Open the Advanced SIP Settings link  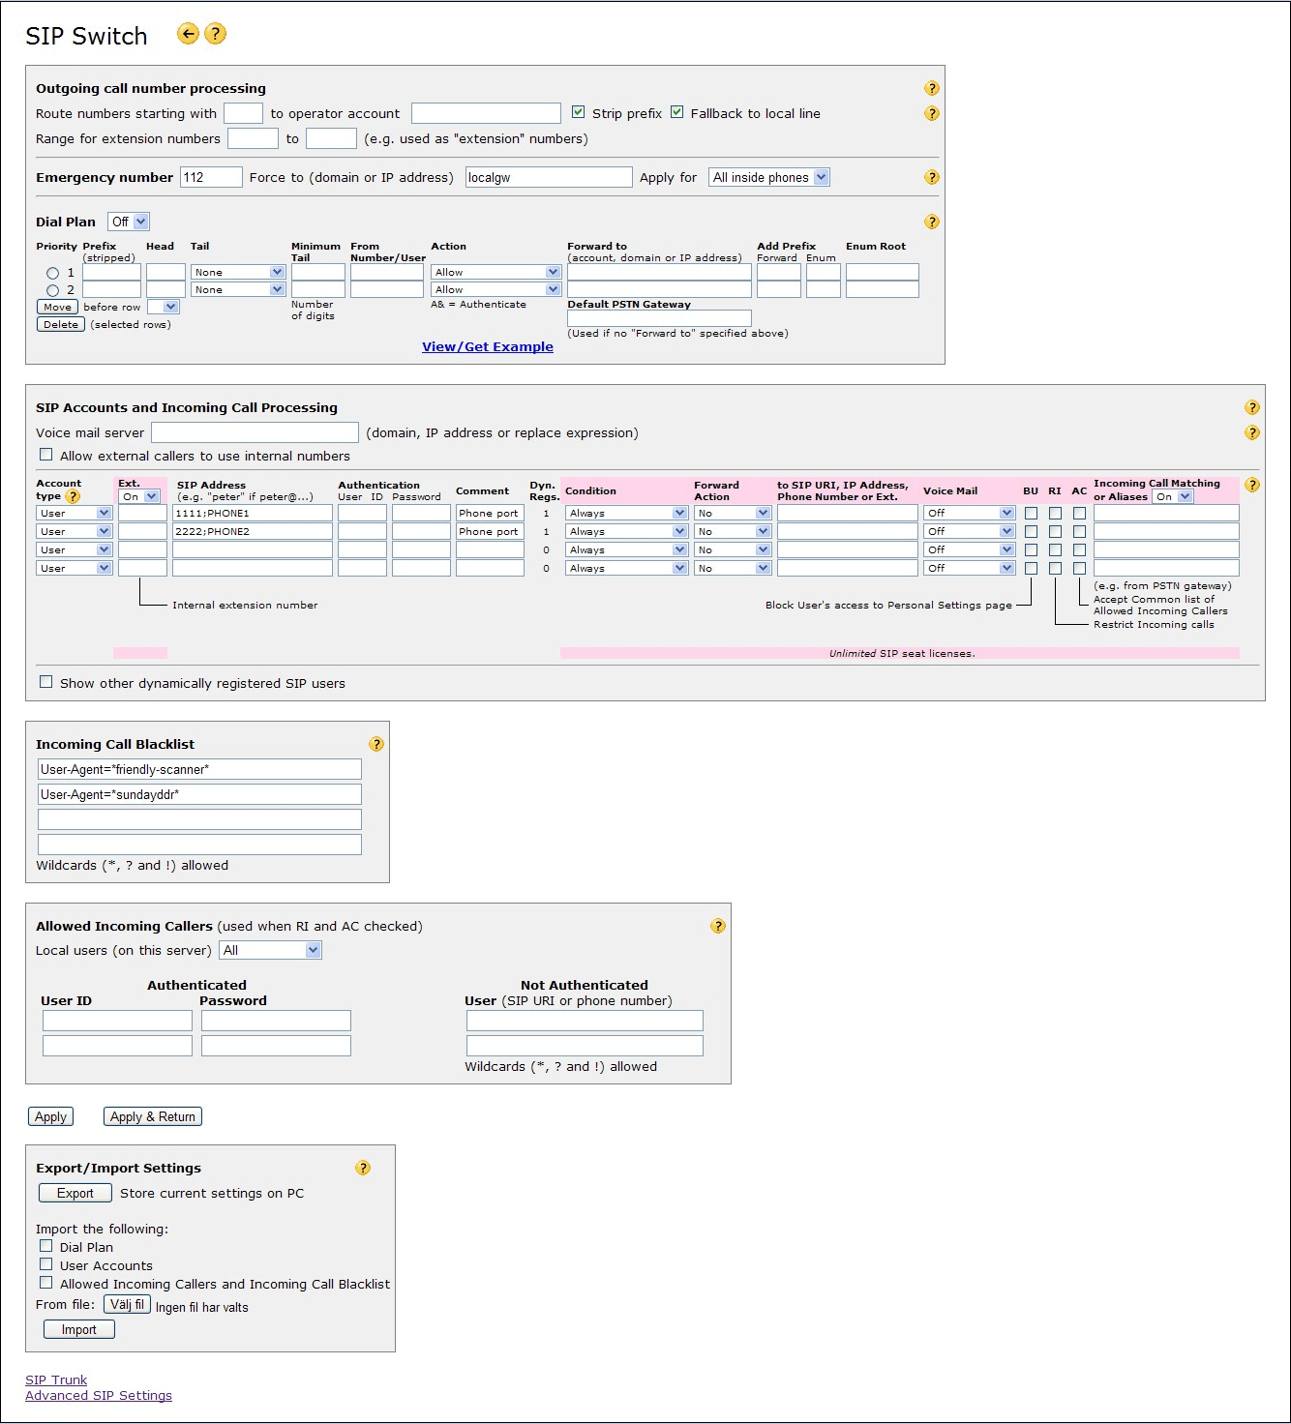99,1395
